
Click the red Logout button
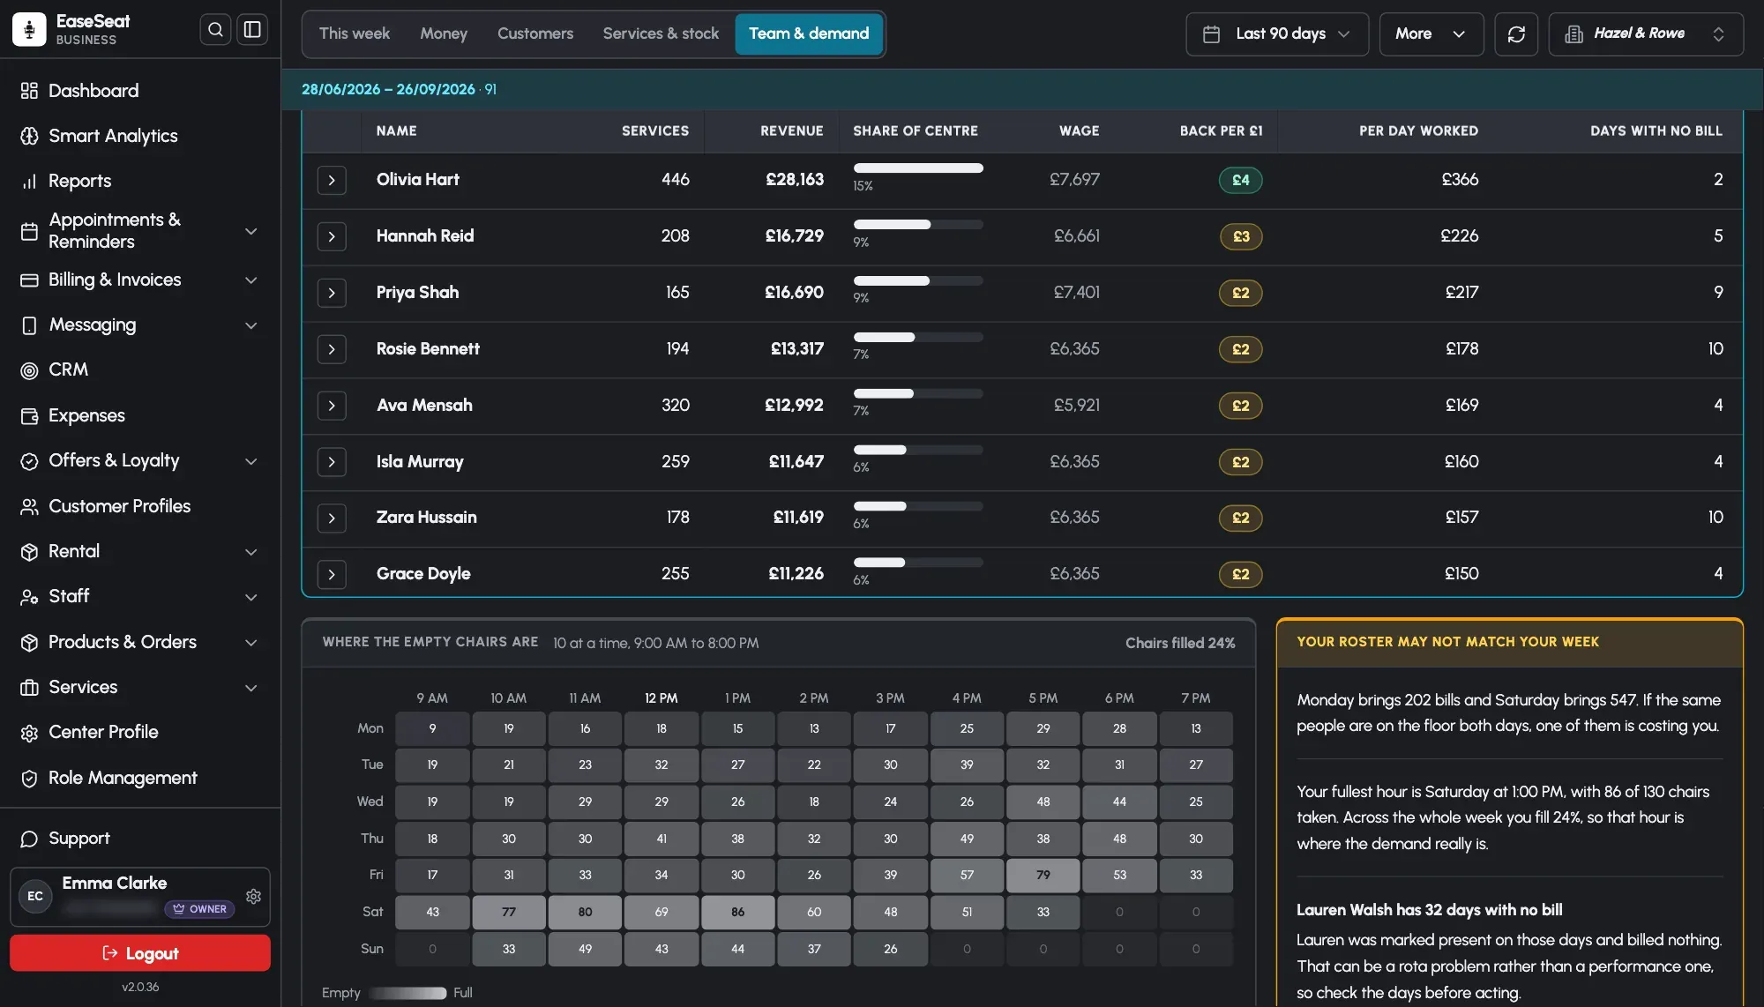click(140, 953)
